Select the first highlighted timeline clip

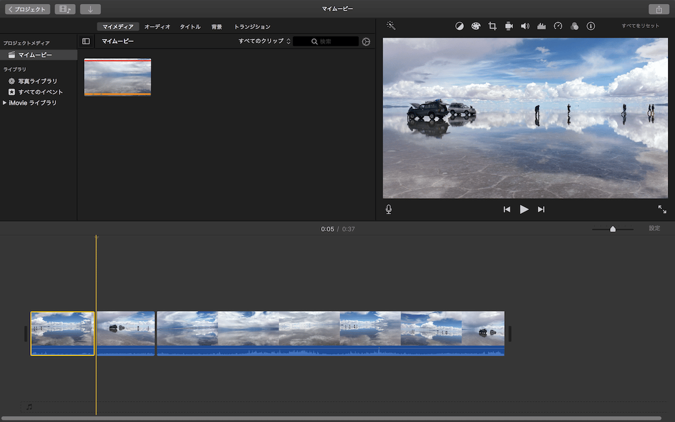click(62, 333)
